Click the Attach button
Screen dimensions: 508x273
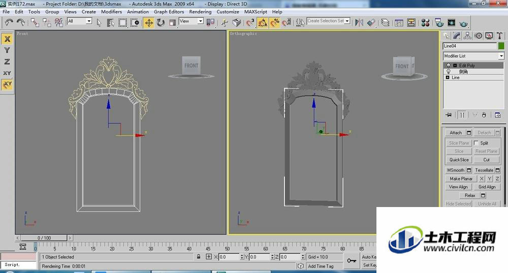(x=456, y=132)
